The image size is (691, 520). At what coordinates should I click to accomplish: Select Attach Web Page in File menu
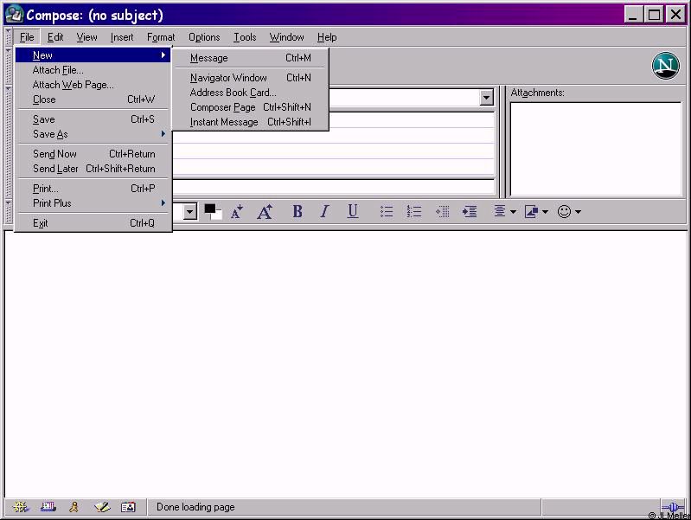[x=93, y=85]
